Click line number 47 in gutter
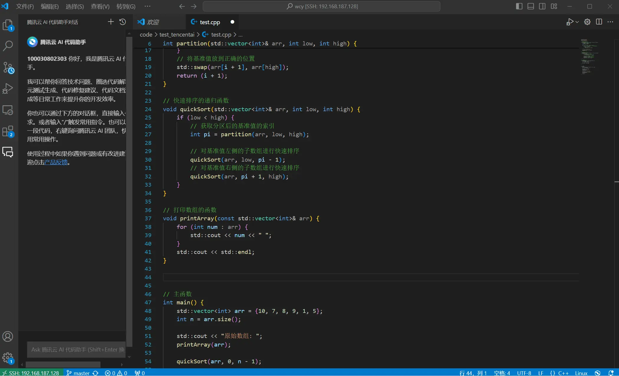The width and height of the screenshot is (619, 376). click(x=148, y=303)
